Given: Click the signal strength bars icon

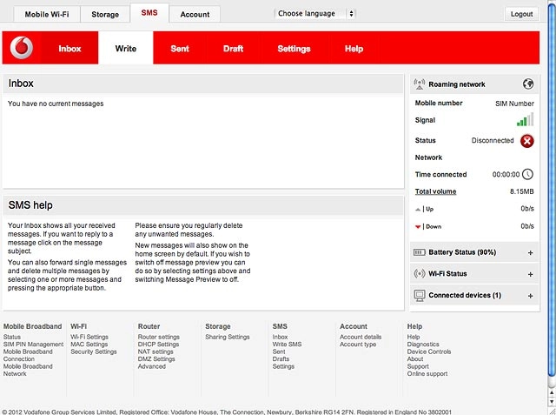Looking at the screenshot, I should (x=525, y=119).
